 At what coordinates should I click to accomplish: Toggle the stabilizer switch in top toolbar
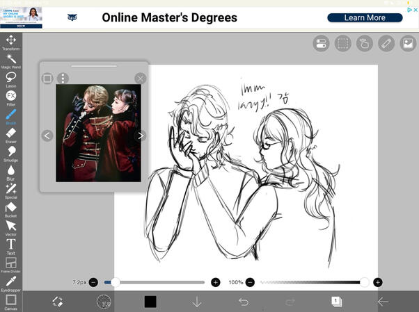click(x=321, y=44)
